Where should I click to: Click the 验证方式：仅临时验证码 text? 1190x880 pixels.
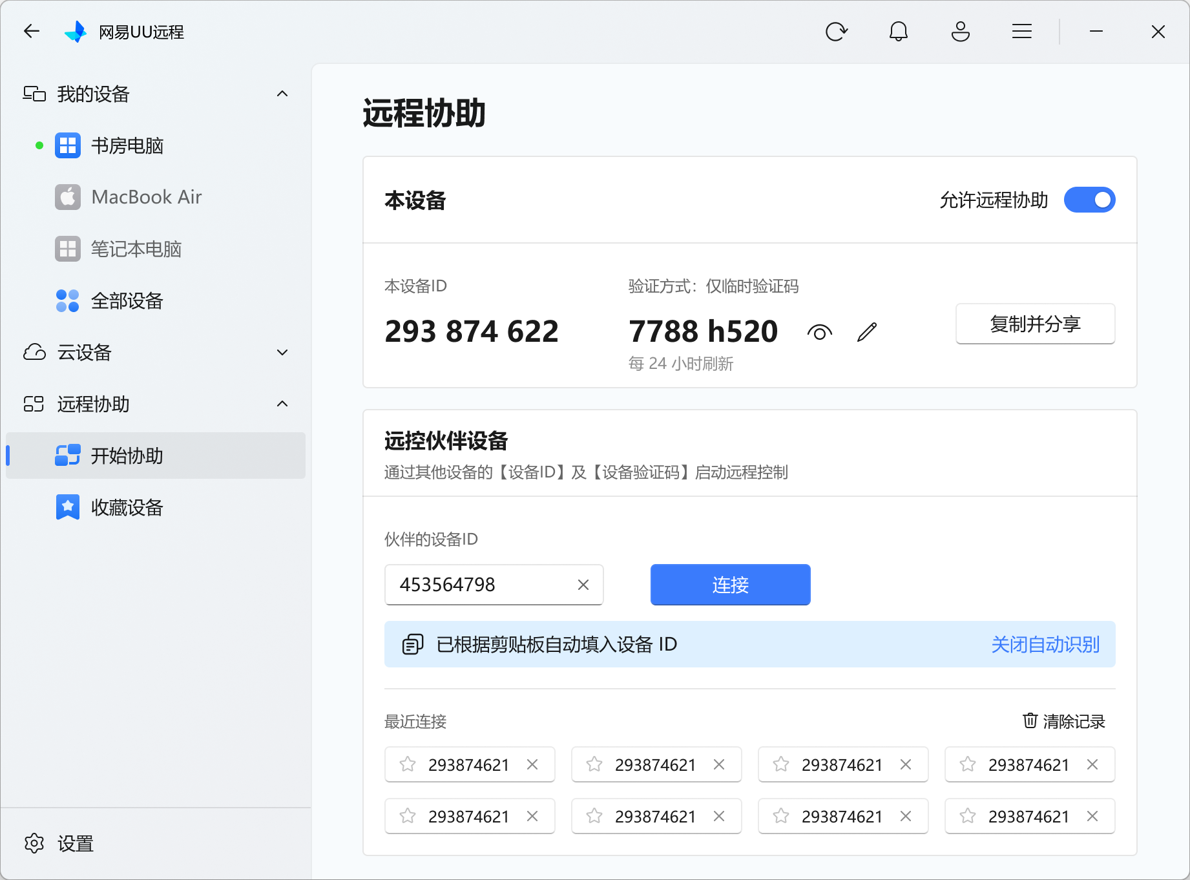pyautogui.click(x=713, y=286)
